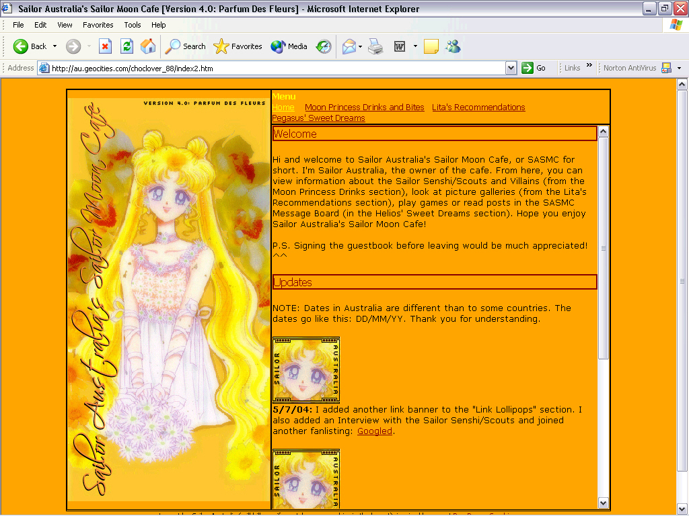Image resolution: width=689 pixels, height=516 pixels.
Task: Visit the Pegasus' Sweet Dreams link
Action: pyautogui.click(x=318, y=118)
